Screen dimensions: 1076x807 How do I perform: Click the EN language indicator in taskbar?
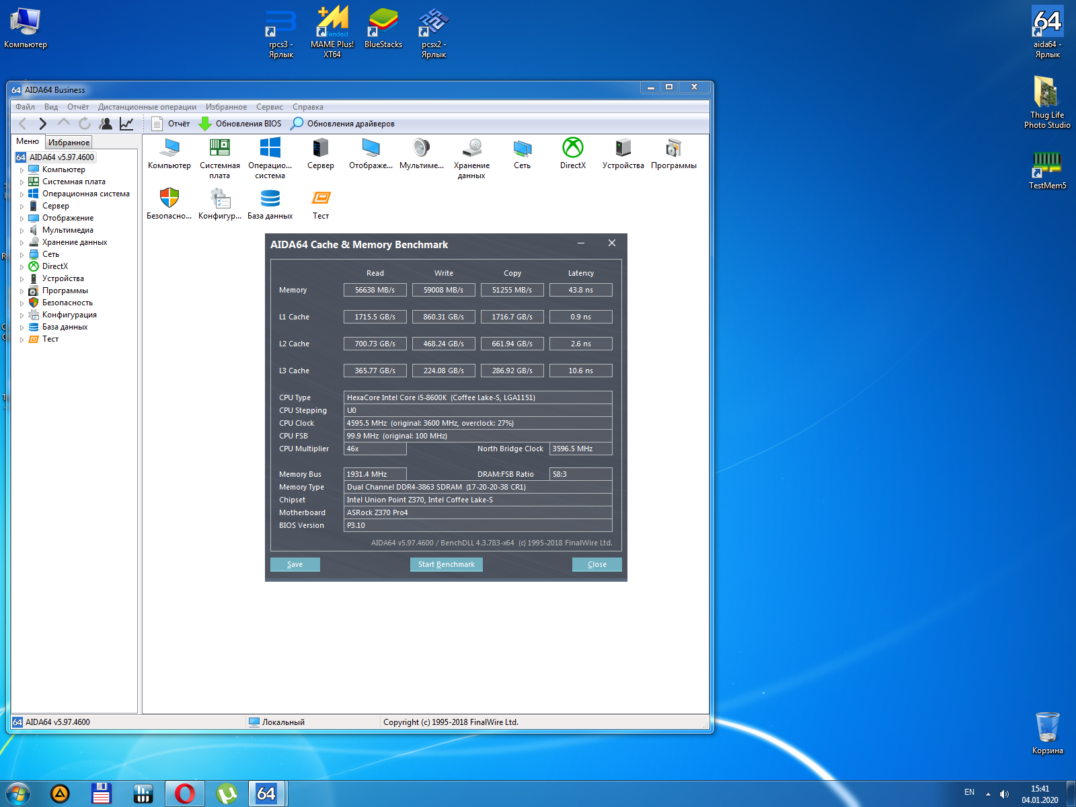click(969, 792)
